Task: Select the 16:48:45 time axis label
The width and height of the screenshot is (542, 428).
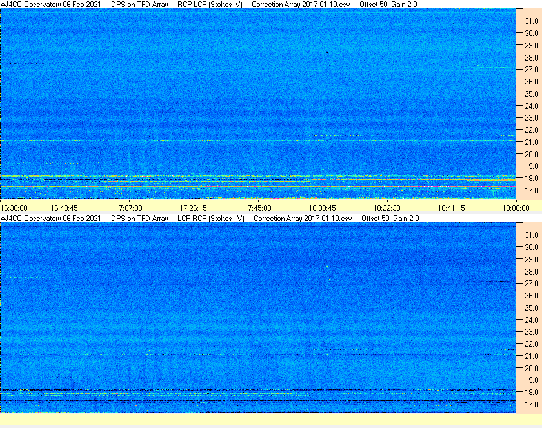Action: click(65, 208)
